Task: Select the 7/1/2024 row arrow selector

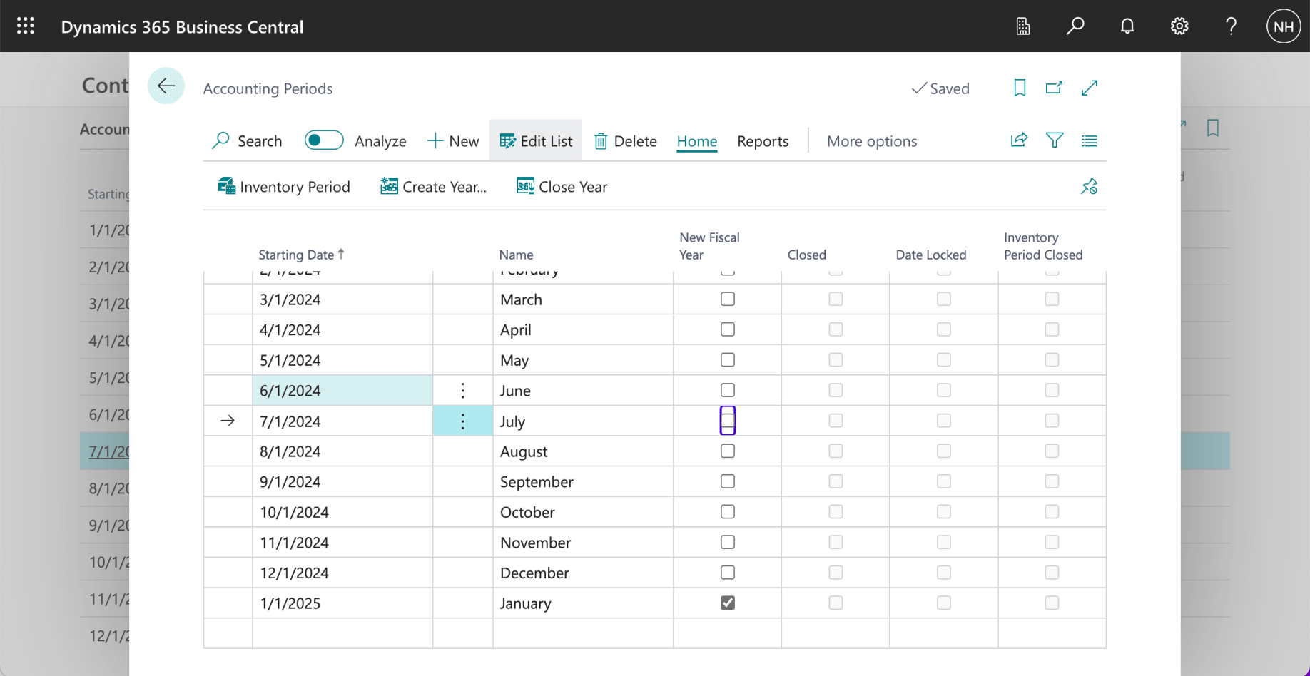Action: pos(228,421)
